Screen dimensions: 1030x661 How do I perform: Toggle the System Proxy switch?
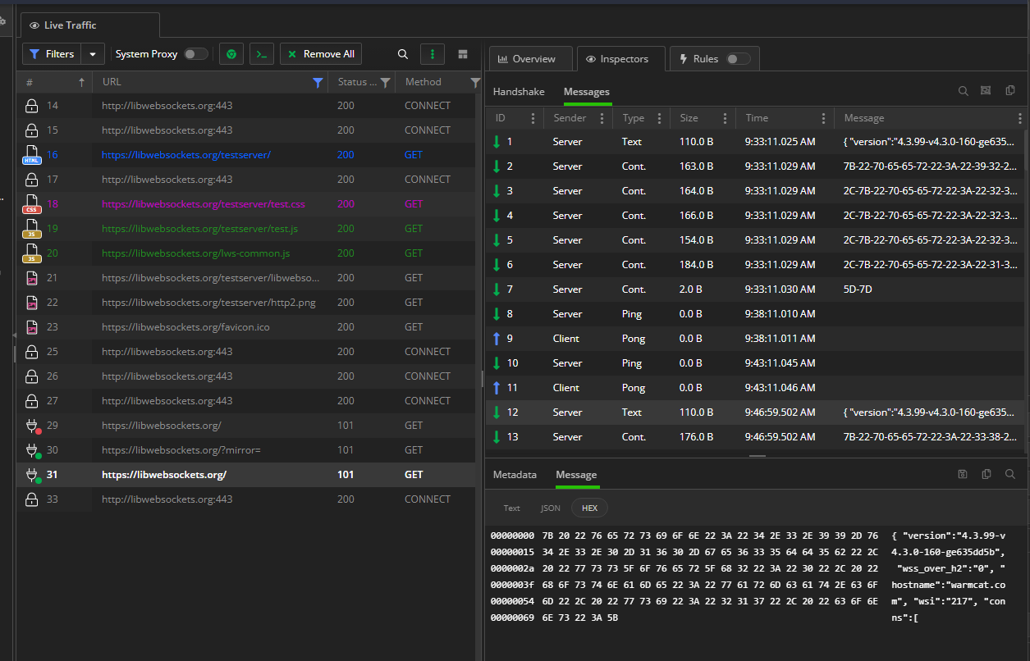pyautogui.click(x=195, y=54)
